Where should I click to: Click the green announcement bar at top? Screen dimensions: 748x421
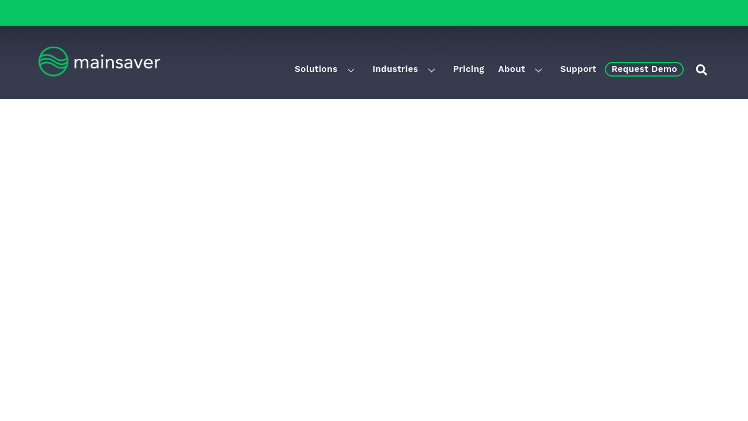point(374,12)
